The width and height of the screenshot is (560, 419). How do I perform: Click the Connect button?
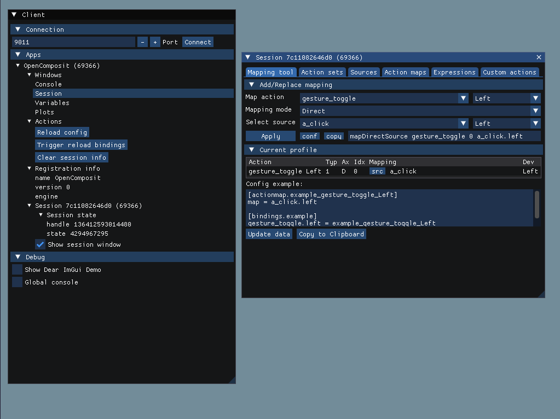(198, 42)
